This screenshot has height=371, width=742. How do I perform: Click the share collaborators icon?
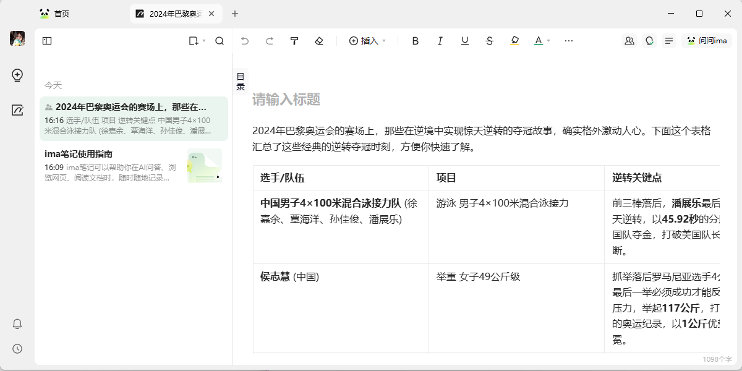[x=629, y=41]
